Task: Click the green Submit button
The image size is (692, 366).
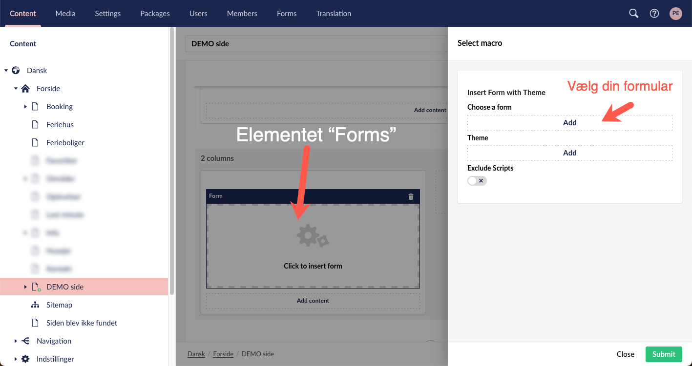Action: (664, 354)
